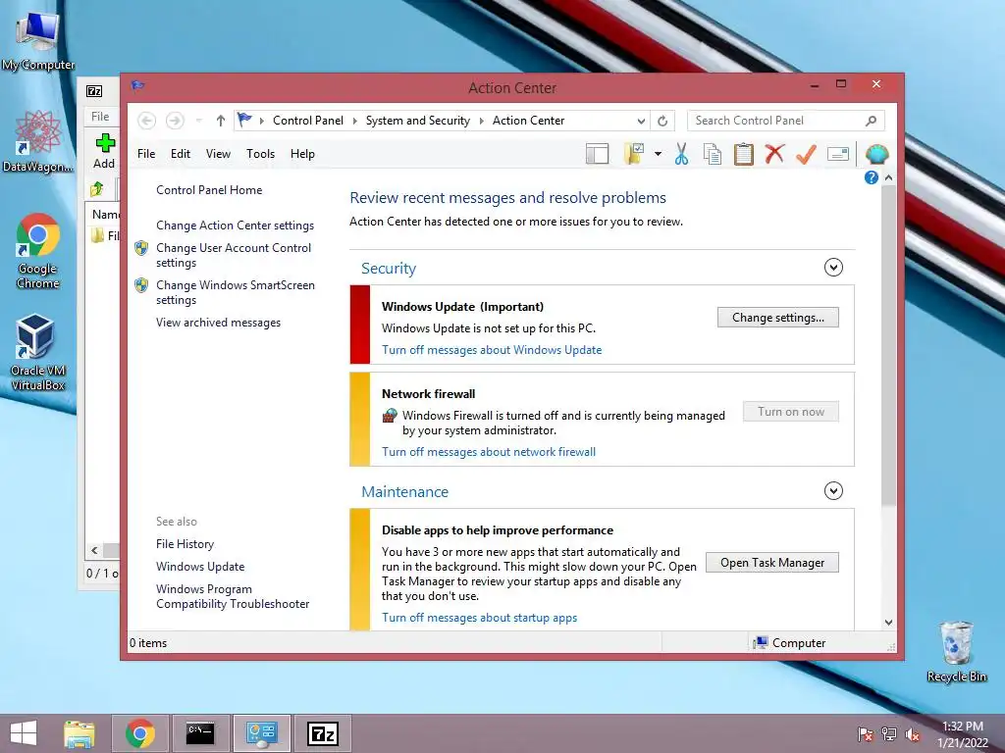Expand address bar history dropdown chevron
This screenshot has height=753, width=1005.
(641, 121)
